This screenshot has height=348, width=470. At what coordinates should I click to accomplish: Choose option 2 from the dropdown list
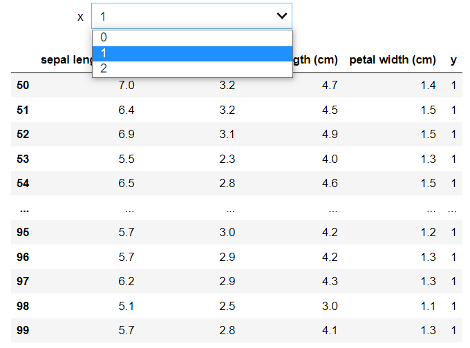(192, 68)
